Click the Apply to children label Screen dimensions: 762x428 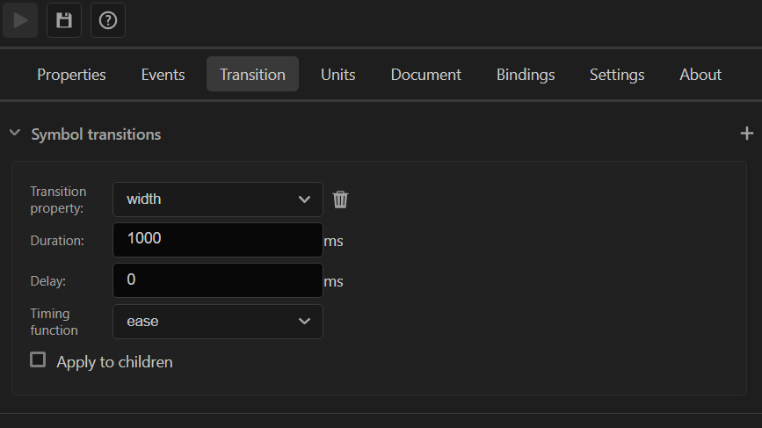(114, 362)
